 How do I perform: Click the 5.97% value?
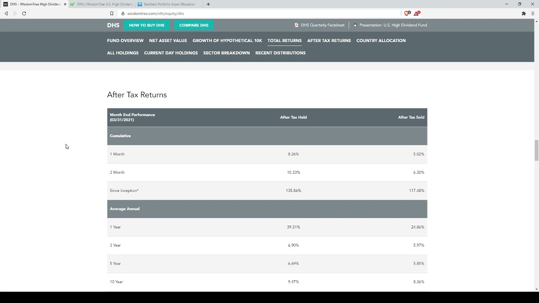coord(419,245)
